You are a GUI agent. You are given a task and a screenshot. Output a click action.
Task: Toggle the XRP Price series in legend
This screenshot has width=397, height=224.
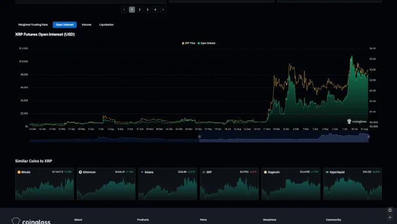[x=189, y=43]
